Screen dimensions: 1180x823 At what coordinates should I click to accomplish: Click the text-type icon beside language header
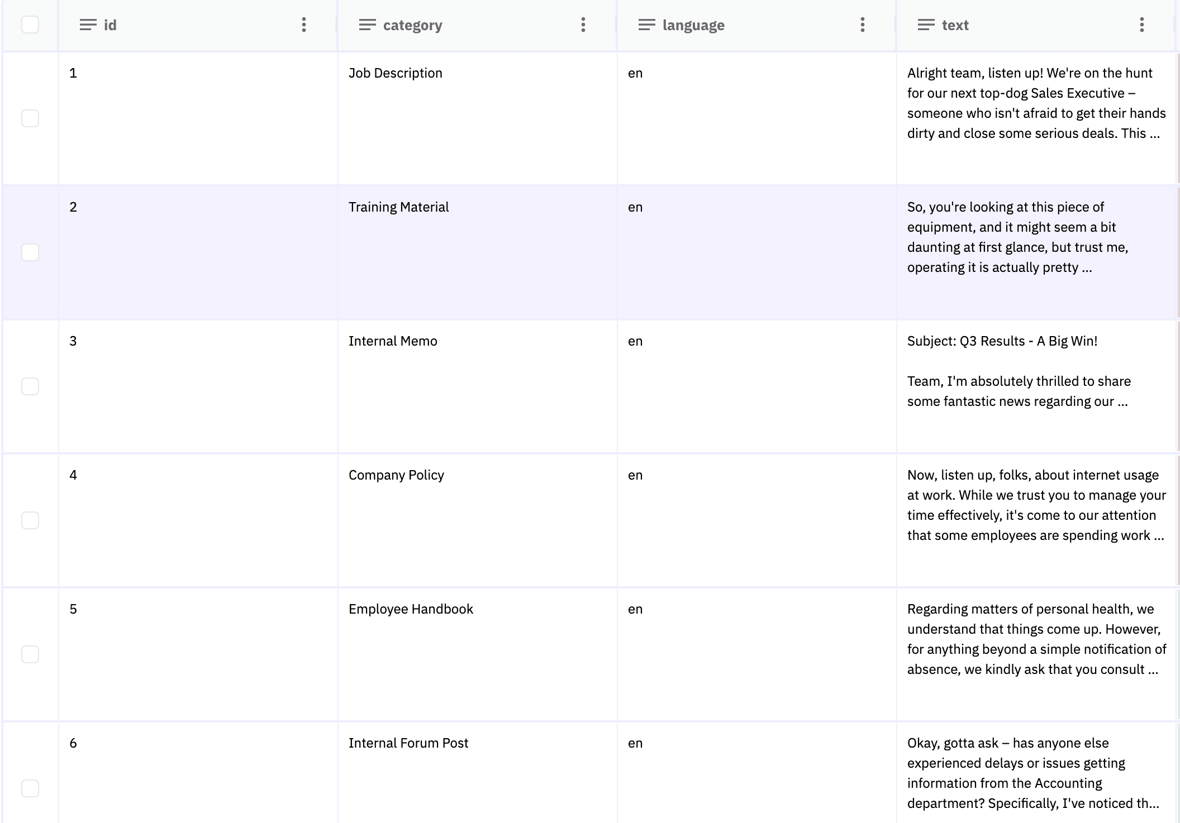[x=646, y=25]
